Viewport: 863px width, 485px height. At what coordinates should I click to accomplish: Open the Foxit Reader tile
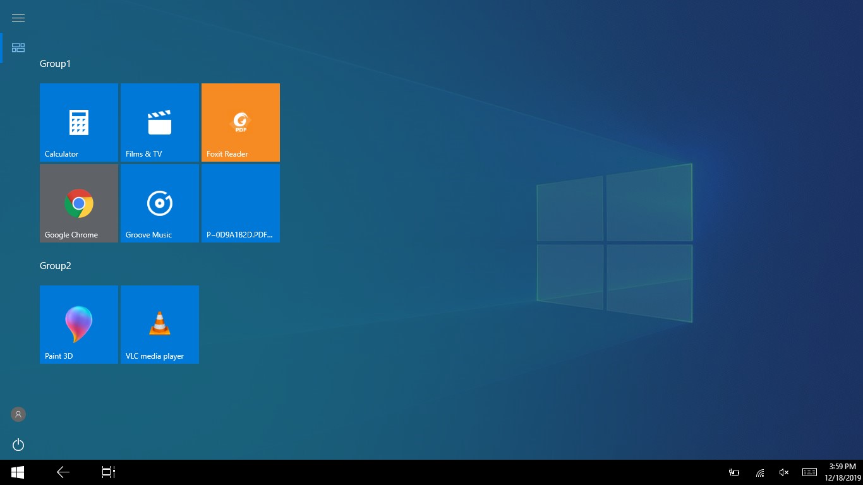241,123
